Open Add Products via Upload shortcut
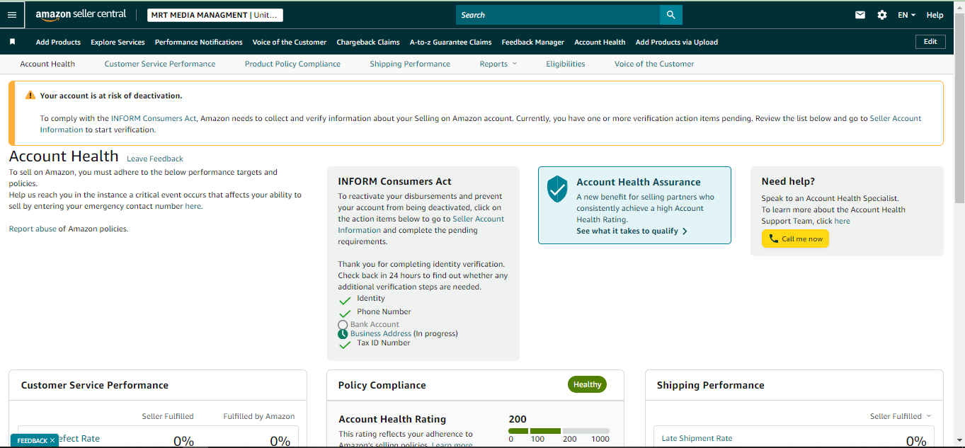This screenshot has height=448, width=965. click(677, 42)
